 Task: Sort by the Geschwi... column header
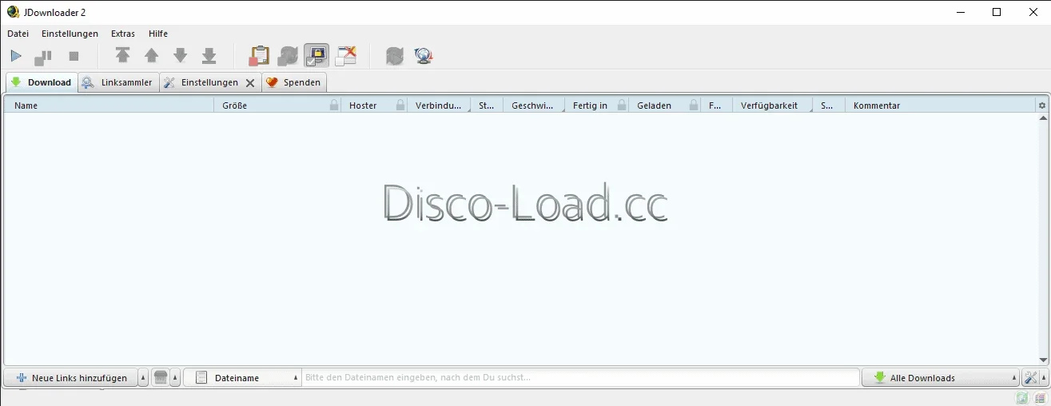(x=534, y=105)
